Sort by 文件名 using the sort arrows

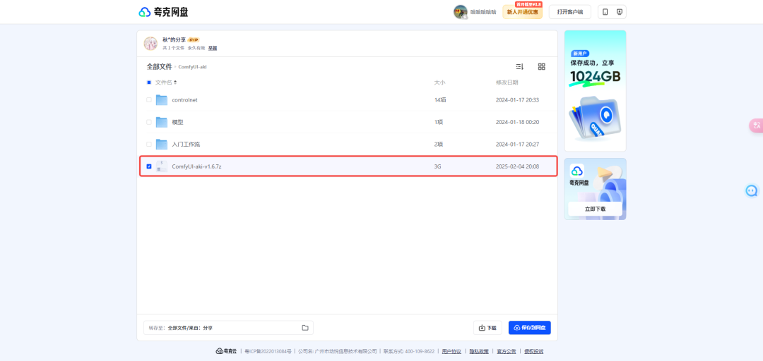tap(176, 82)
